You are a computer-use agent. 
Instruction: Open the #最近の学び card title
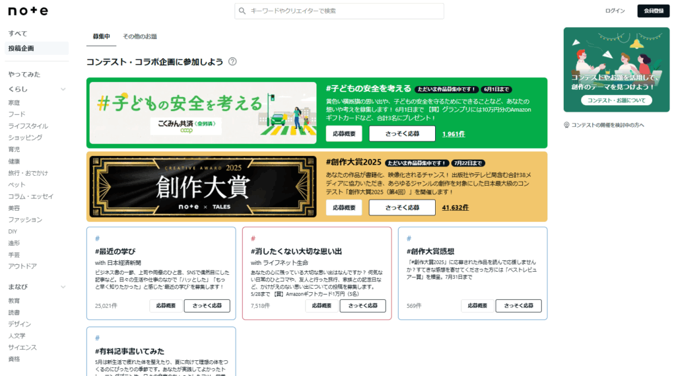[115, 251]
